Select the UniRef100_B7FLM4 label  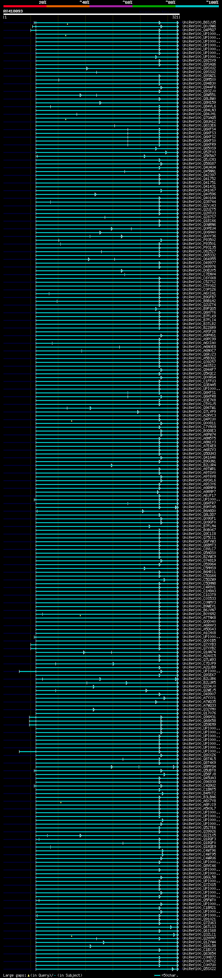pyautogui.click(x=199, y=526)
